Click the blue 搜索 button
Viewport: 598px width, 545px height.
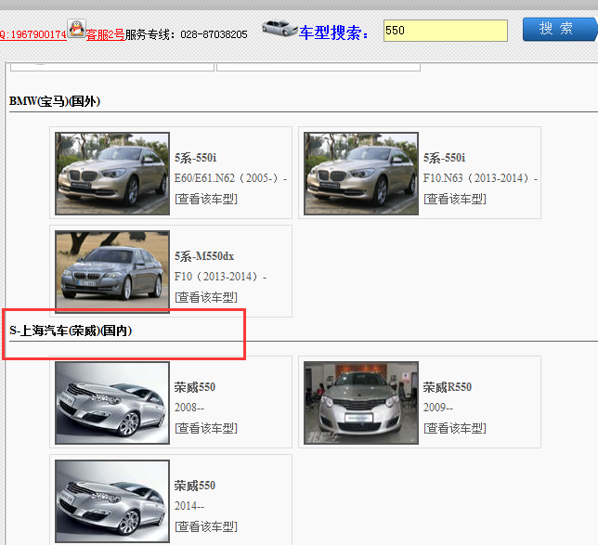559,29
